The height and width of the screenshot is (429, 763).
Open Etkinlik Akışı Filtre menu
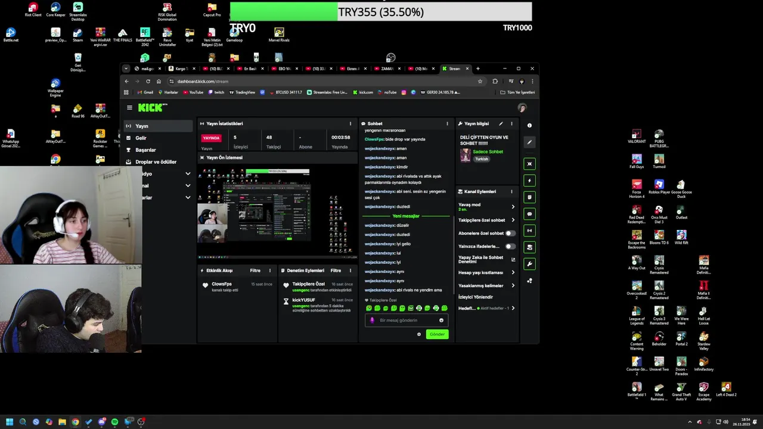pyautogui.click(x=255, y=271)
